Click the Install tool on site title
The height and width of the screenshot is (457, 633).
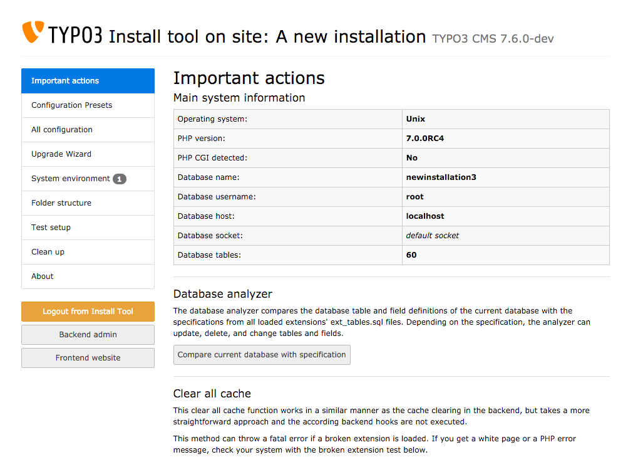[267, 36]
